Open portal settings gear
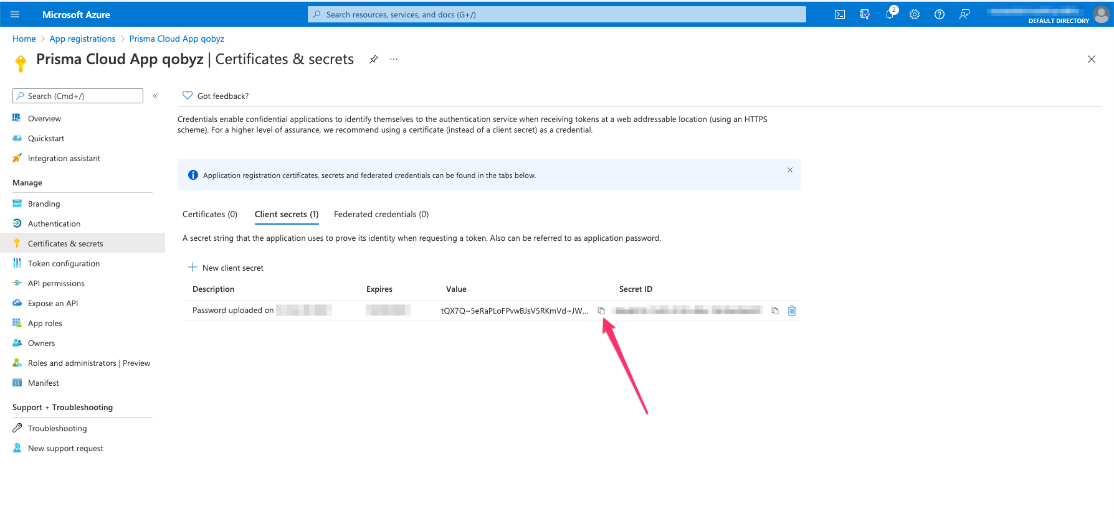This screenshot has height=519, width=1114. pyautogui.click(x=915, y=14)
